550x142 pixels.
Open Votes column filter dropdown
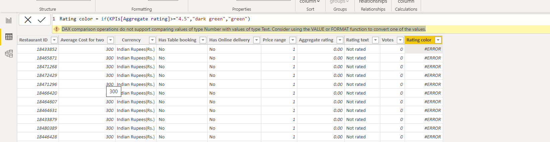point(400,40)
